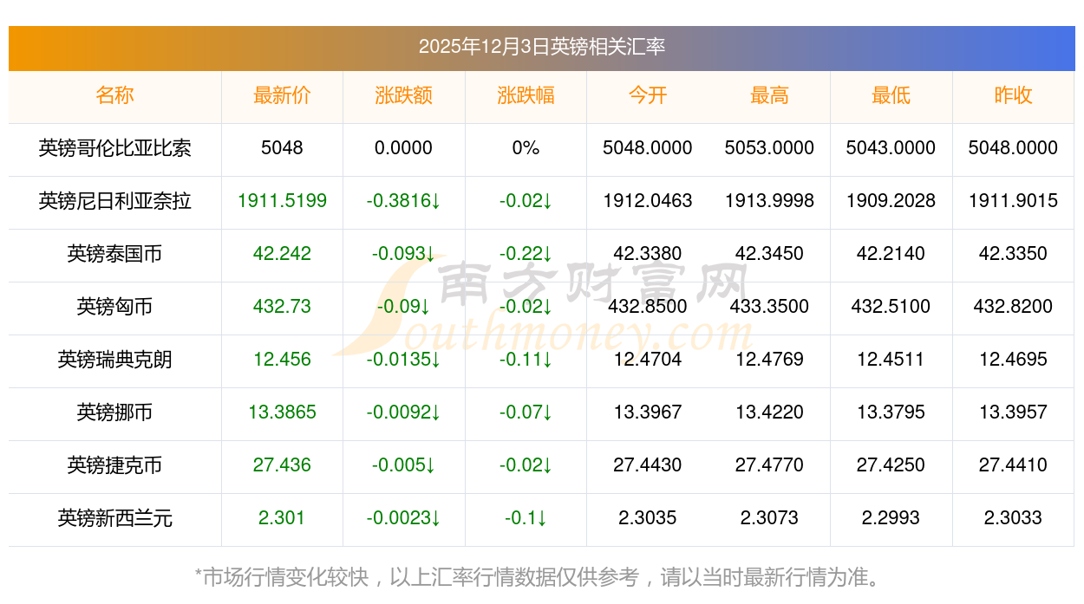Select the 英镑匈币 row name

point(115,307)
